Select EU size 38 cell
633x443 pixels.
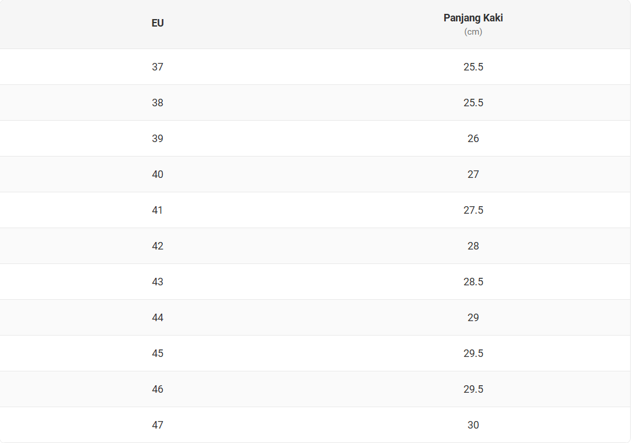158,103
